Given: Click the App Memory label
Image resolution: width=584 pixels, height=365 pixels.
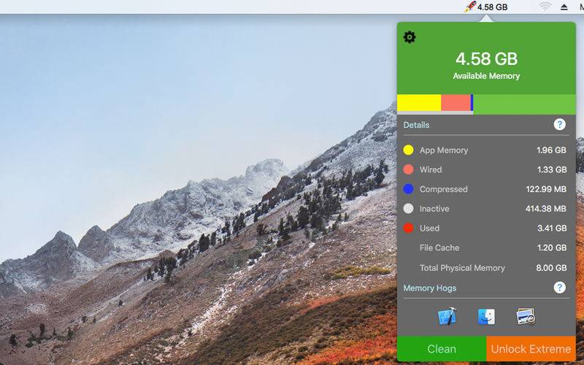Looking at the screenshot, I should click(x=444, y=150).
